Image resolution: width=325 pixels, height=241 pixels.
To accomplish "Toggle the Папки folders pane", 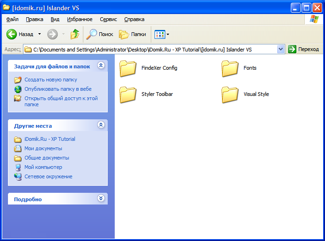I will coord(133,34).
